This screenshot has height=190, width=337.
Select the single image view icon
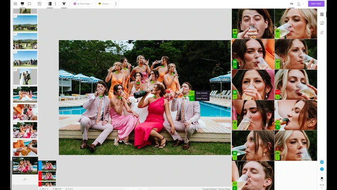pos(30,4)
